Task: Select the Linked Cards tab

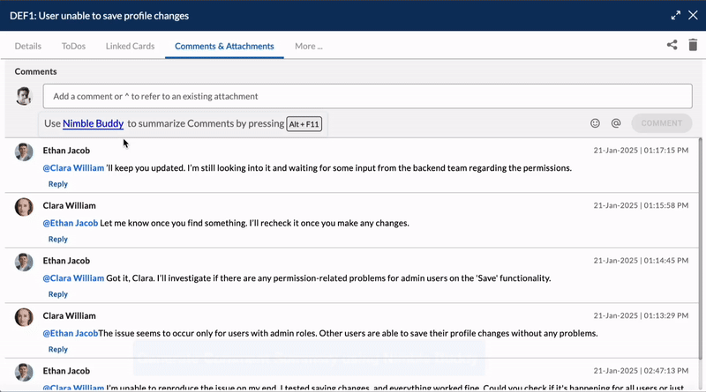Action: [x=130, y=47]
